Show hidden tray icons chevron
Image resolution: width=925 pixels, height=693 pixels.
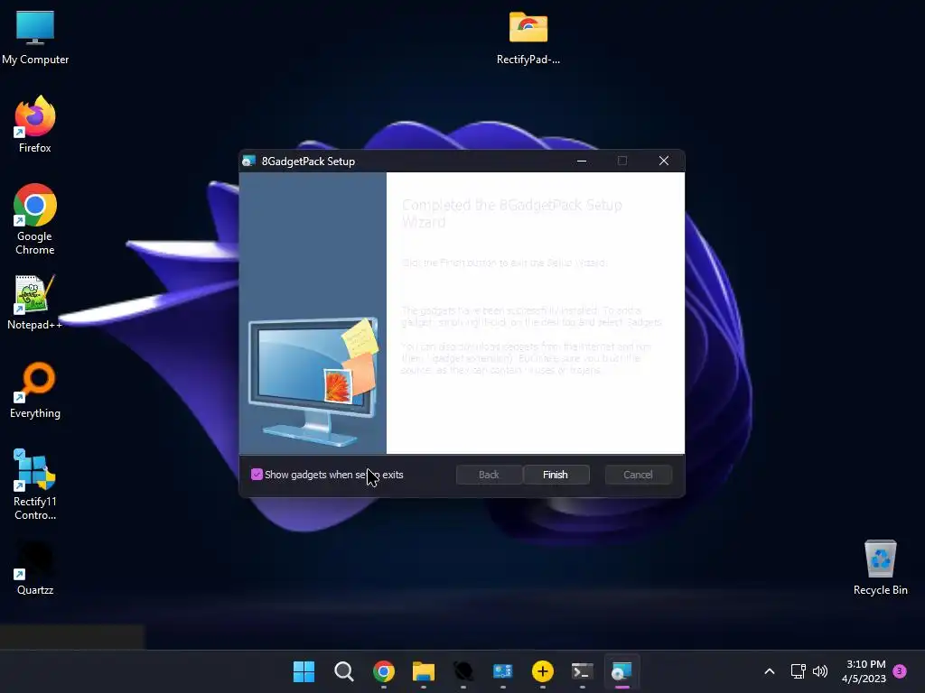point(770,671)
